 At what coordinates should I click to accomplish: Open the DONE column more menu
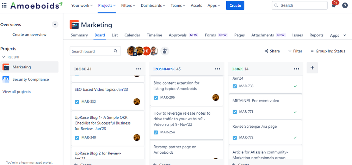coord(297,69)
